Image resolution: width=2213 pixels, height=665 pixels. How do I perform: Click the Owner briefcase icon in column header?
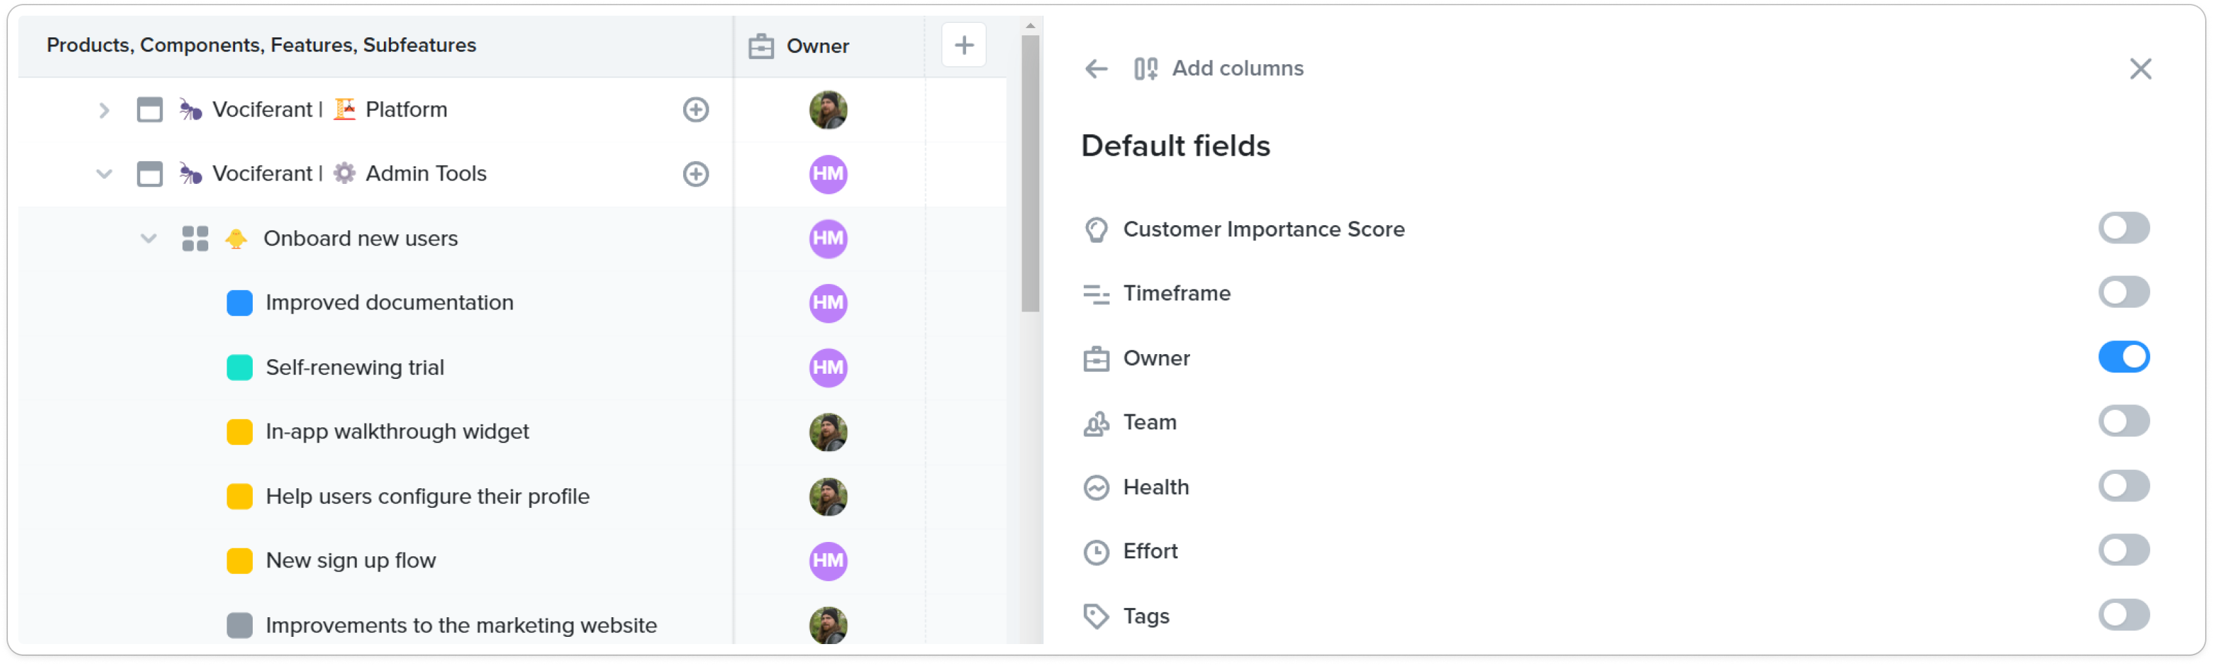coord(761,46)
